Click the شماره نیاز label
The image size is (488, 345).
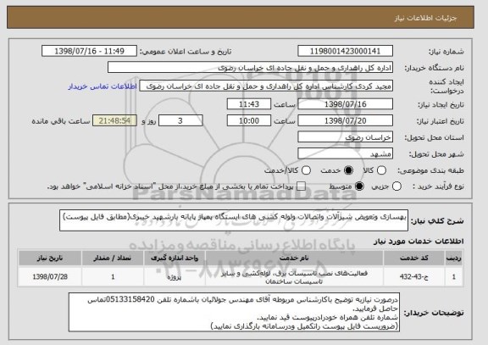[446, 52]
